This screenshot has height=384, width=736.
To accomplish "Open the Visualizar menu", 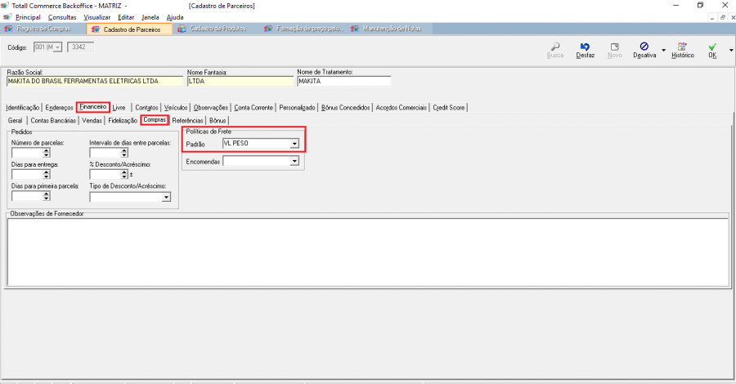I will (97, 17).
